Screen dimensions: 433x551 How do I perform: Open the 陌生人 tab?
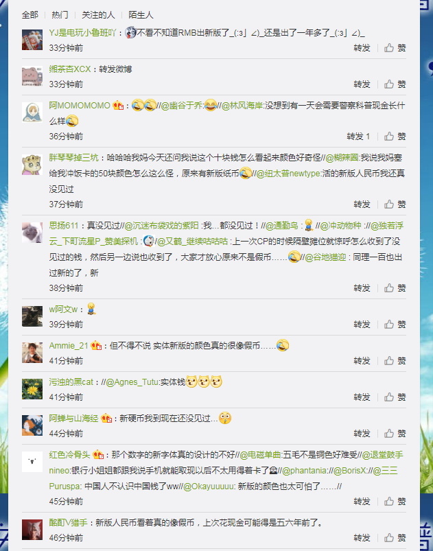(x=141, y=15)
